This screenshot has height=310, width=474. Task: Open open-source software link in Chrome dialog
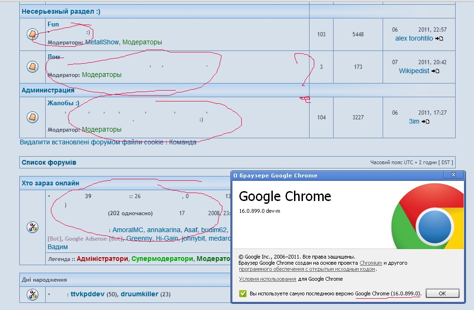coord(307,269)
